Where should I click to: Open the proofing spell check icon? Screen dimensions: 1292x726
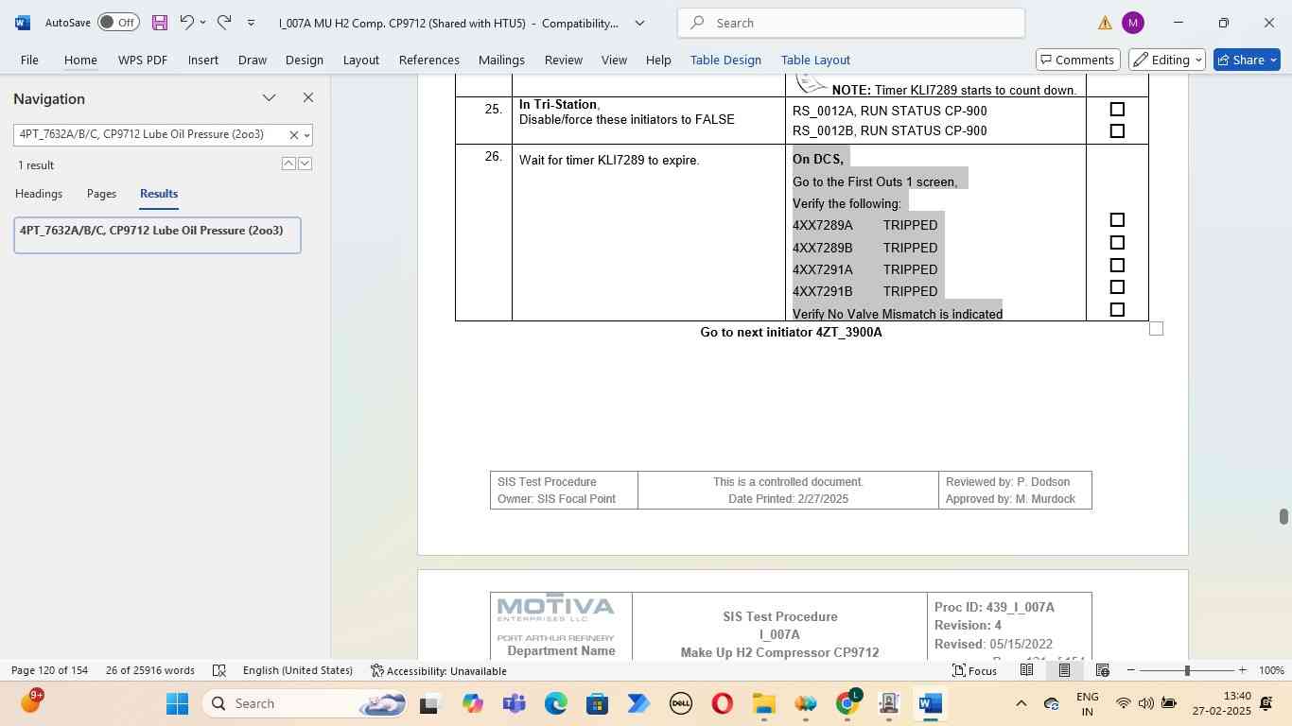(x=219, y=670)
